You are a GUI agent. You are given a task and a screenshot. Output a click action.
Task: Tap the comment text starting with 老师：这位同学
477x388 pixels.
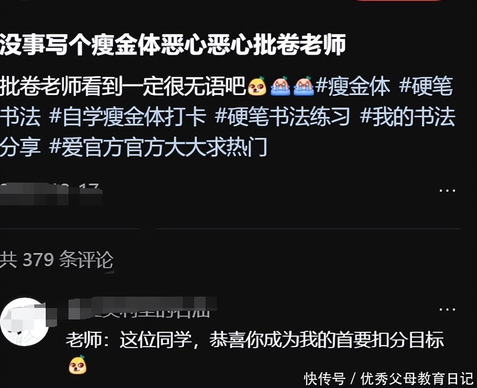tap(255, 339)
